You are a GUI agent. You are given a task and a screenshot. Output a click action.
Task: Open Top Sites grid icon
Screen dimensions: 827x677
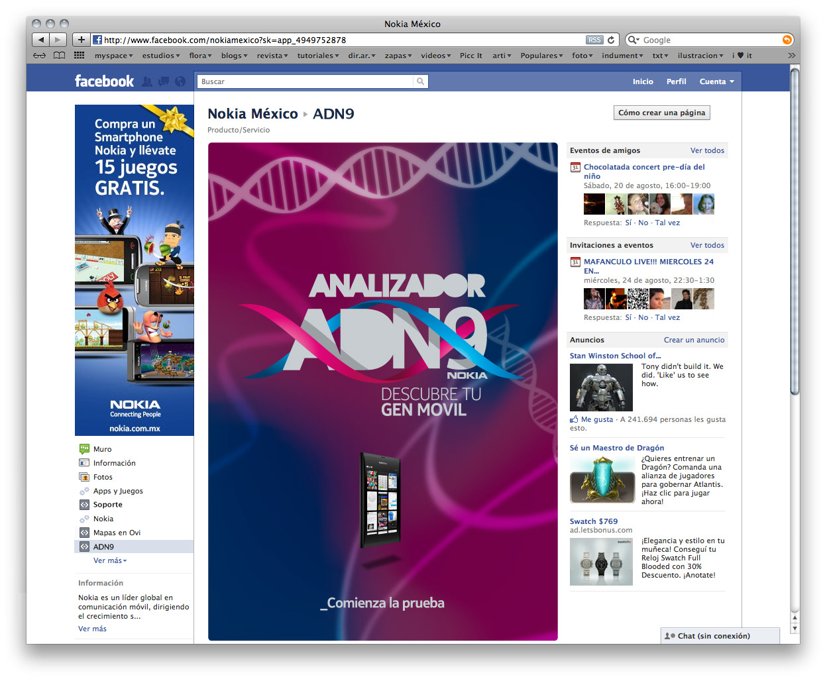79,56
